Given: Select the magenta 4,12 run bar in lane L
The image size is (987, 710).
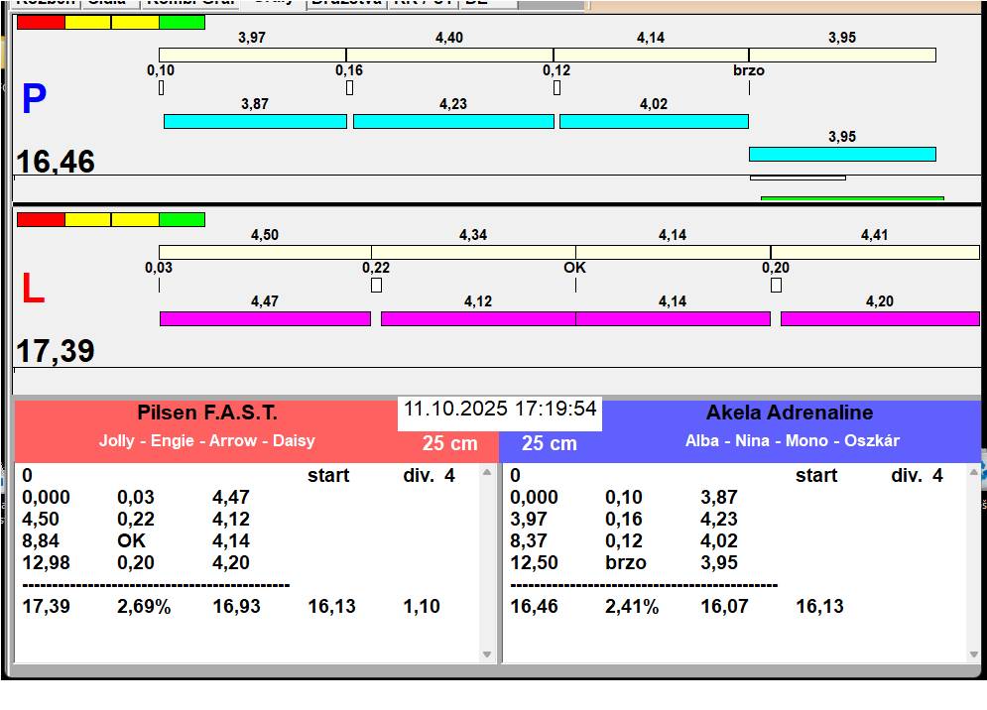Looking at the screenshot, I should click(x=478, y=319).
